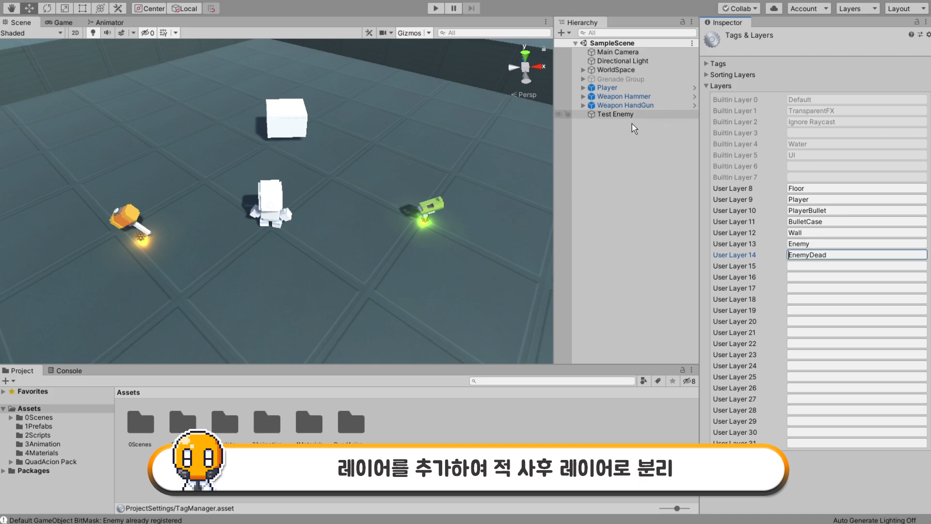The width and height of the screenshot is (931, 524).
Task: Switch to the Game tab
Action: (x=59, y=22)
